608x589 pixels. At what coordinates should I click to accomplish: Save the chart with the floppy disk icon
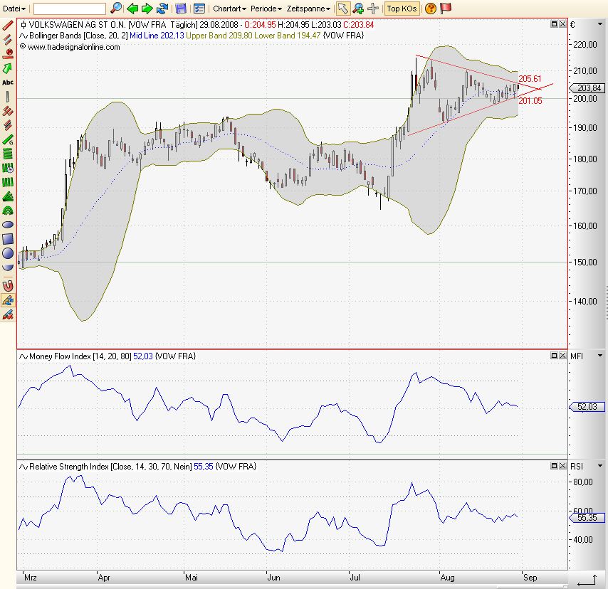pos(181,8)
